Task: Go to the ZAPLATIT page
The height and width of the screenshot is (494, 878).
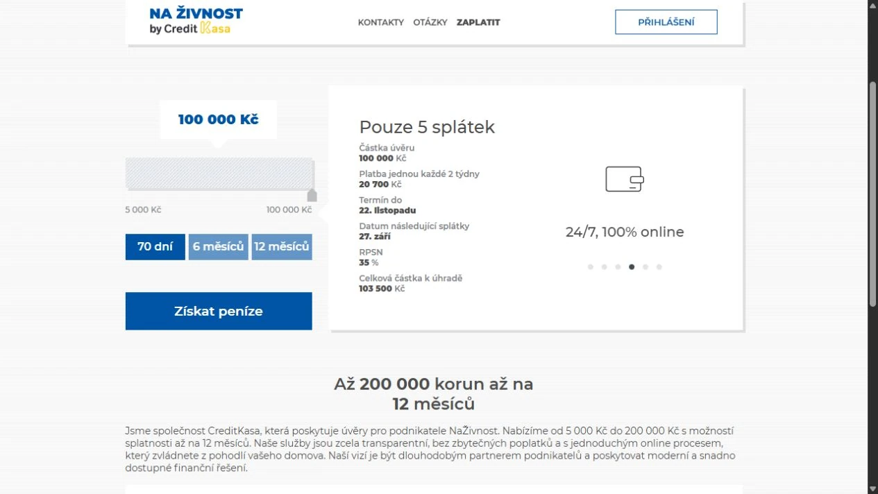Action: coord(478,22)
